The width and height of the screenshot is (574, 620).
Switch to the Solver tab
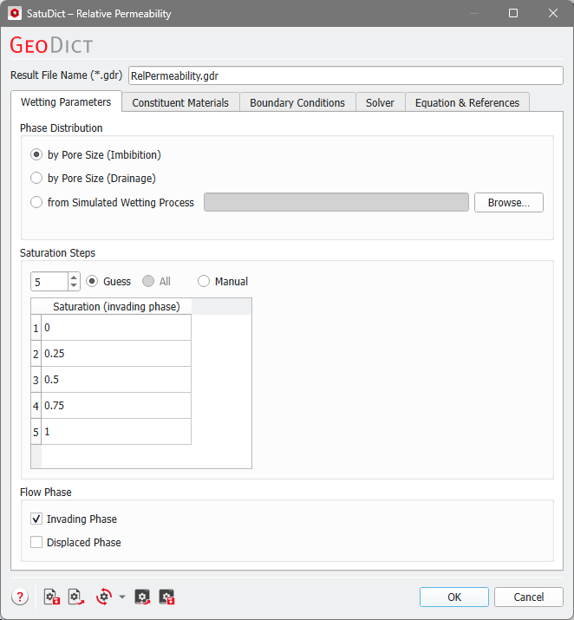click(380, 103)
